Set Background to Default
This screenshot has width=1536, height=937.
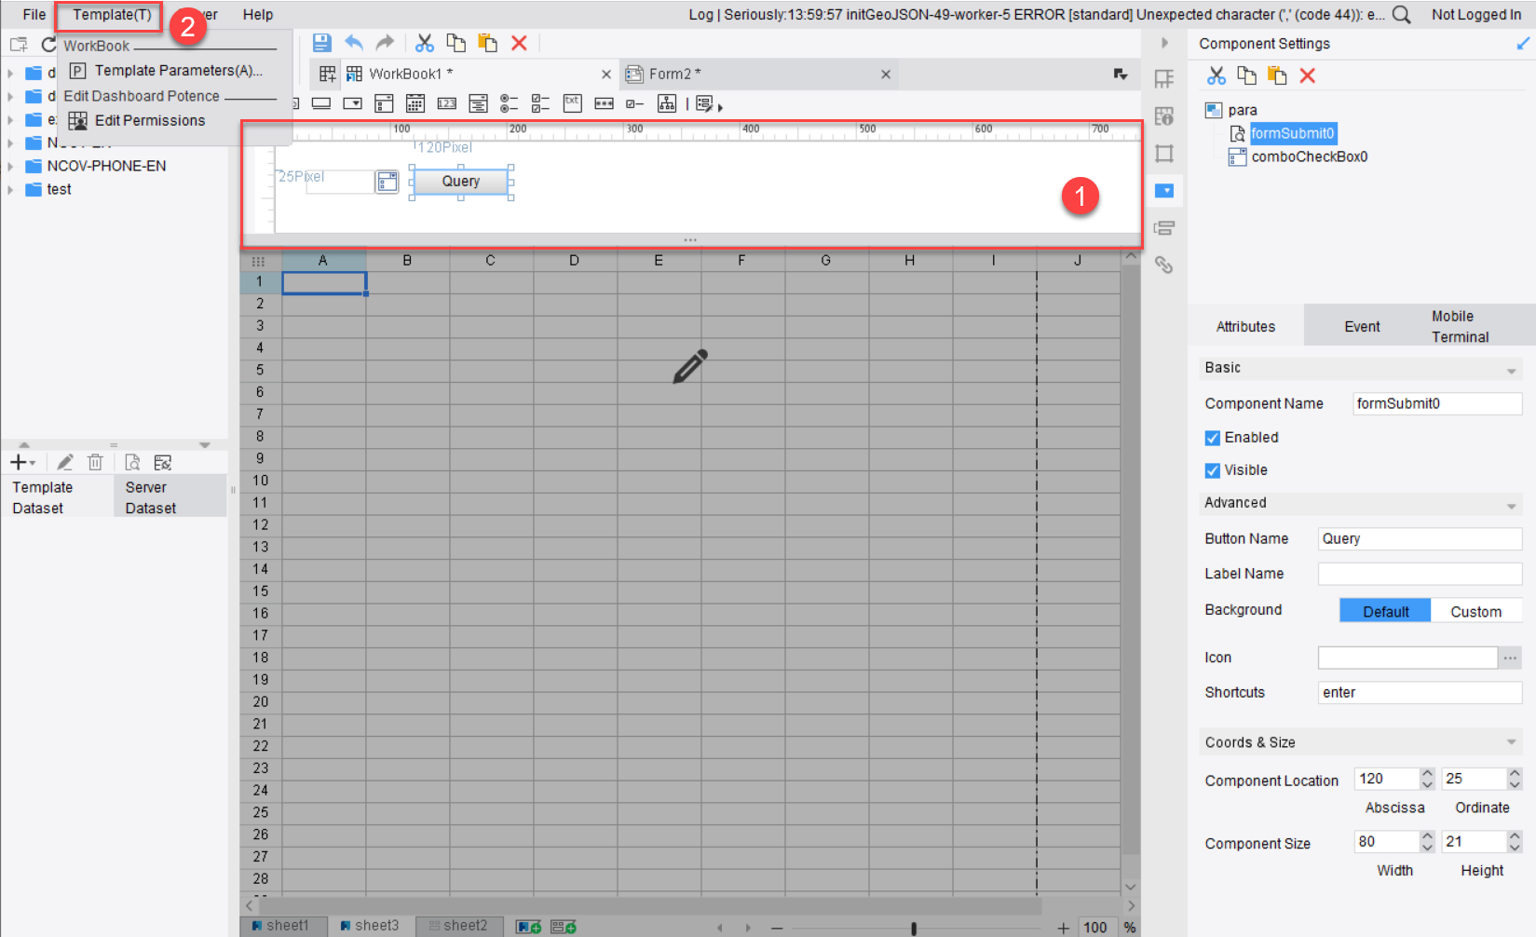[x=1385, y=611]
